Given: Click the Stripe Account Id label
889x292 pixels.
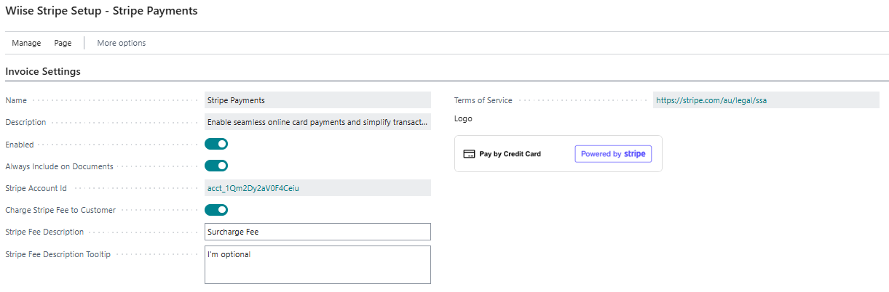Looking at the screenshot, I should [x=36, y=188].
